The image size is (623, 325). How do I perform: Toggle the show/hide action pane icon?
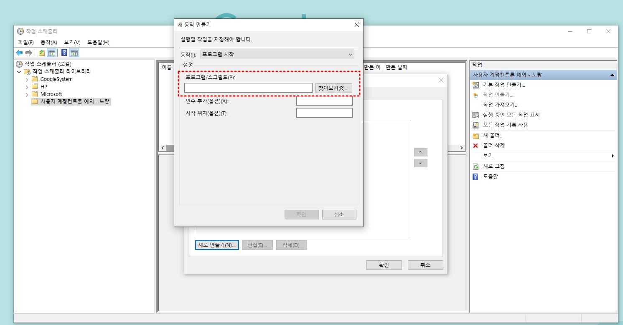tap(74, 53)
